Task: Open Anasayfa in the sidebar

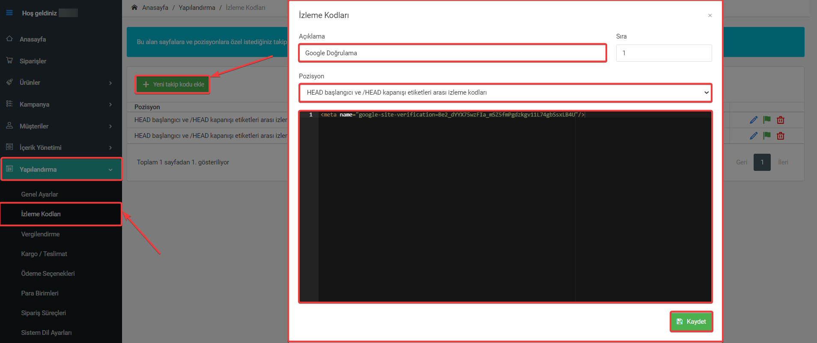Action: (33, 39)
